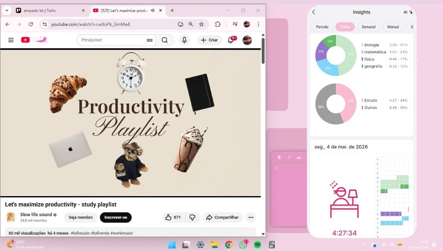Viewport: 443px width, 251px height.
Task: Open Chrome extensions puzzle icon
Action: [x=217, y=24]
